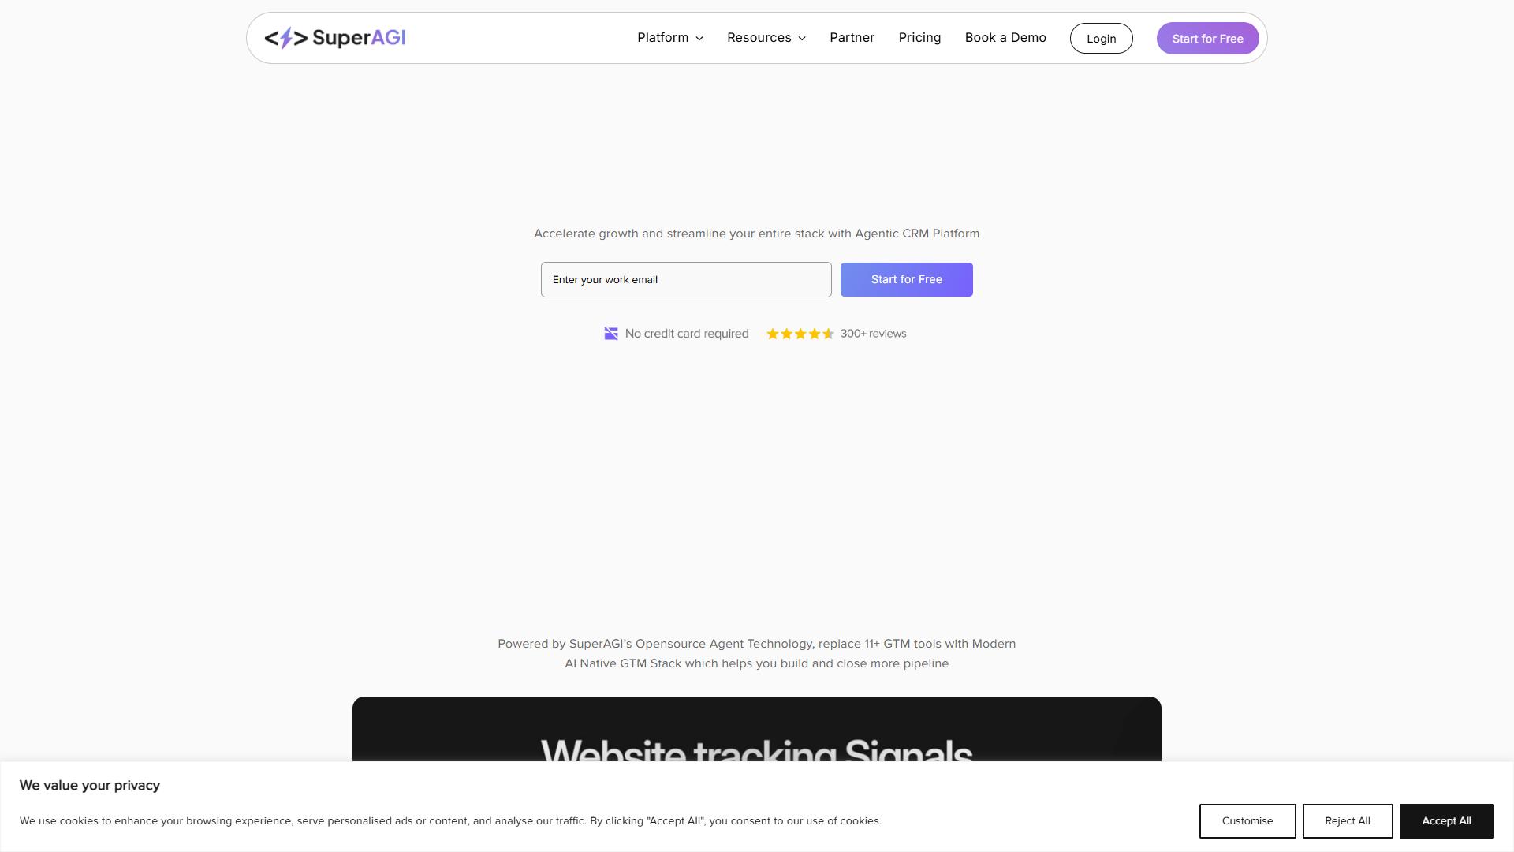Viewport: 1514px width, 852px height.
Task: Open the Platform menu
Action: click(670, 38)
